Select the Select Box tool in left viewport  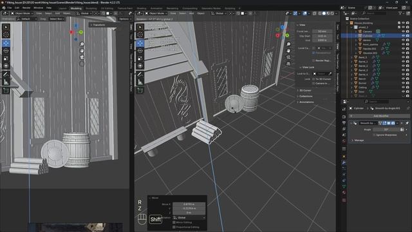6,27
